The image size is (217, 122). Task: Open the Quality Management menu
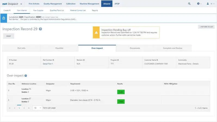point(52,4)
